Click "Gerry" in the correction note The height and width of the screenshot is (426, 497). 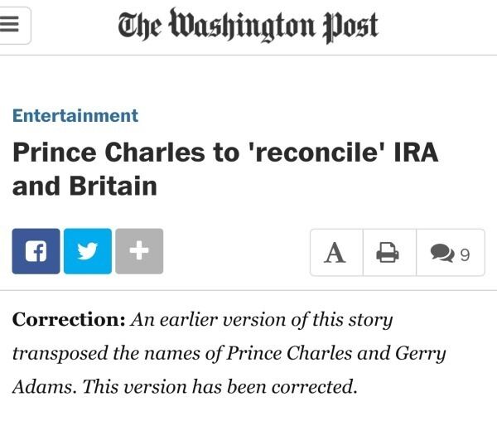[x=422, y=354]
